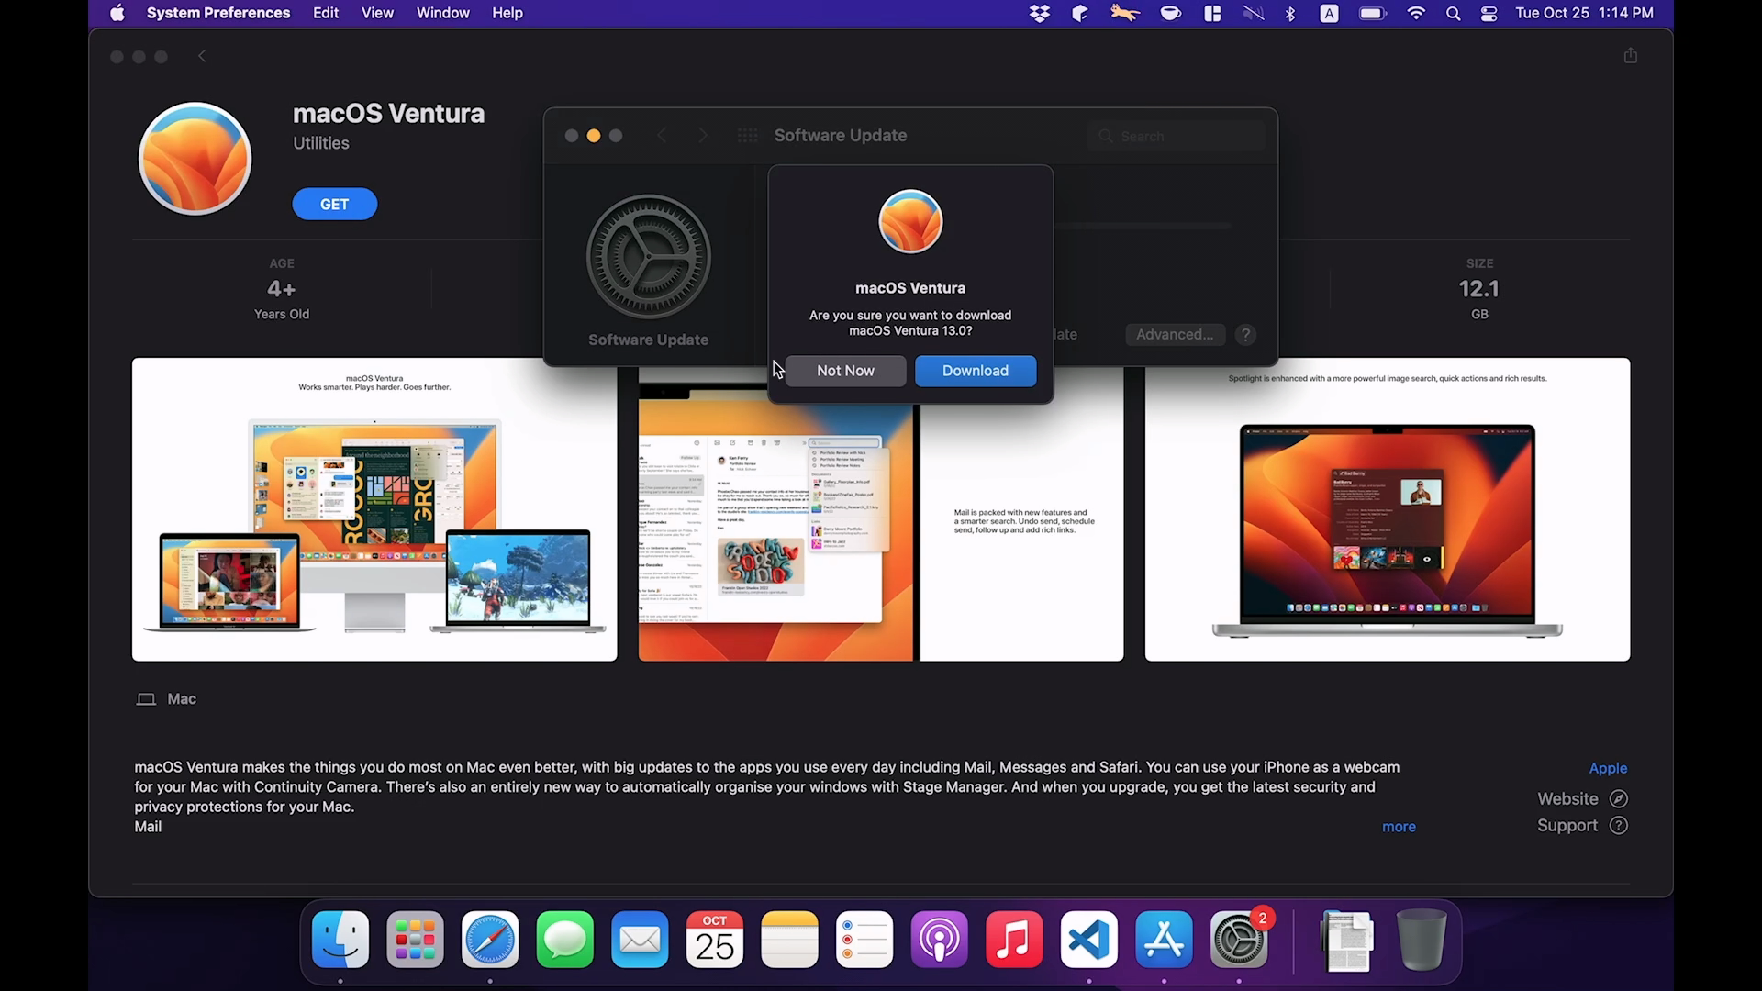The image size is (1762, 991).
Task: Open the View menu
Action: click(377, 13)
